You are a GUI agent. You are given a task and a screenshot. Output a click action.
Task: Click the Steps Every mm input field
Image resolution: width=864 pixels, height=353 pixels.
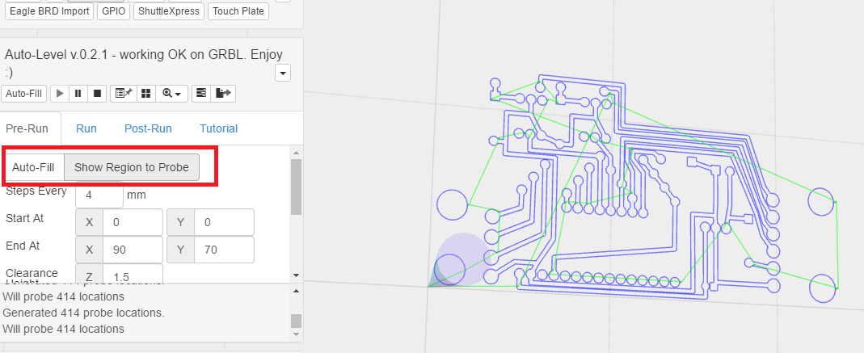tap(99, 195)
